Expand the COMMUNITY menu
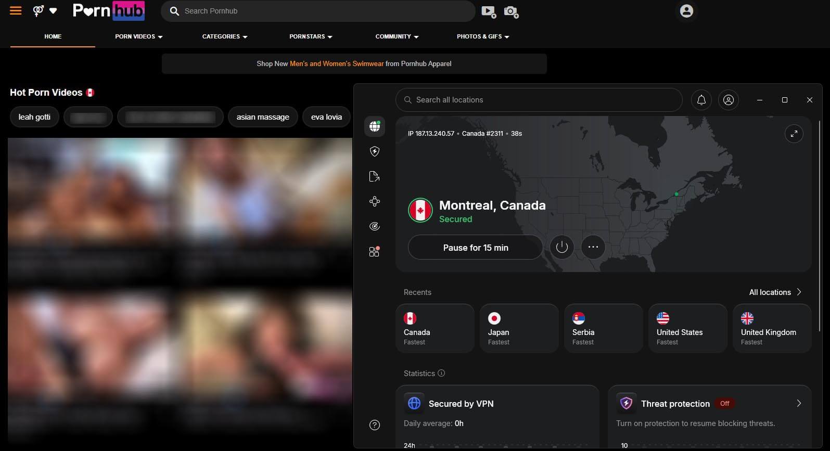The height and width of the screenshot is (451, 830). pos(397,36)
